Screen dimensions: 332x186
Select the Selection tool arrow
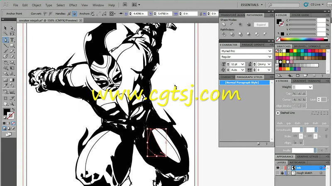coord(5,28)
